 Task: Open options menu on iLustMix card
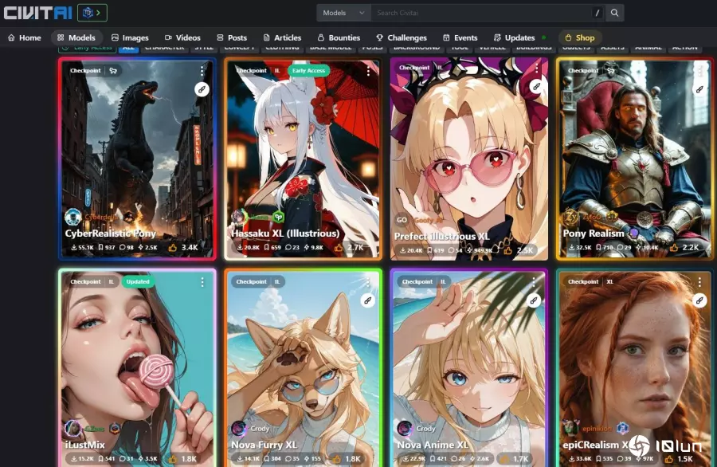tap(202, 282)
